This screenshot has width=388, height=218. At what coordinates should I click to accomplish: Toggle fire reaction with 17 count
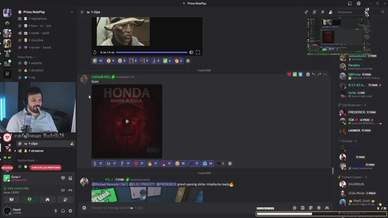152,163
